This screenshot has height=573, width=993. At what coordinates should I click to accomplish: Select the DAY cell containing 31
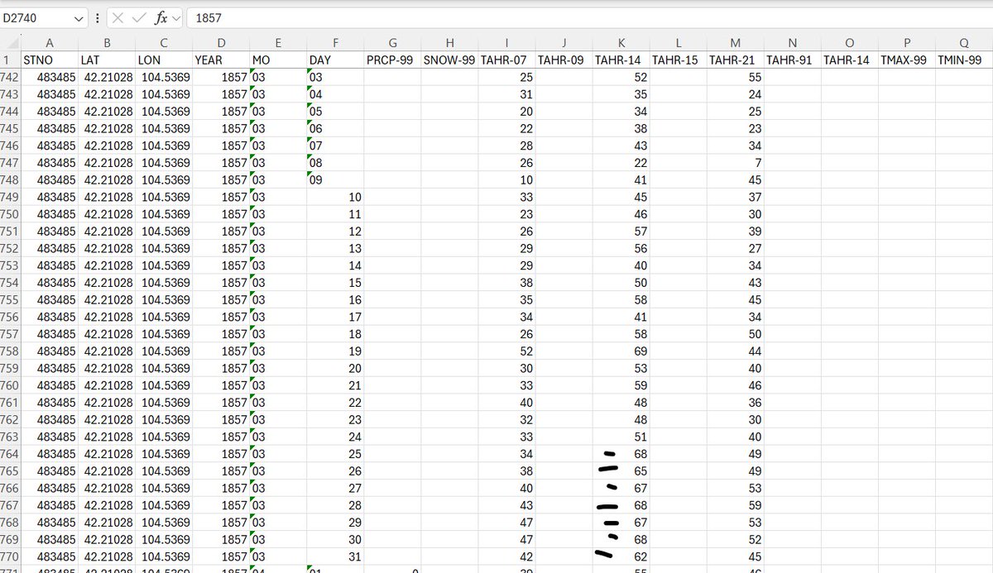click(x=335, y=556)
